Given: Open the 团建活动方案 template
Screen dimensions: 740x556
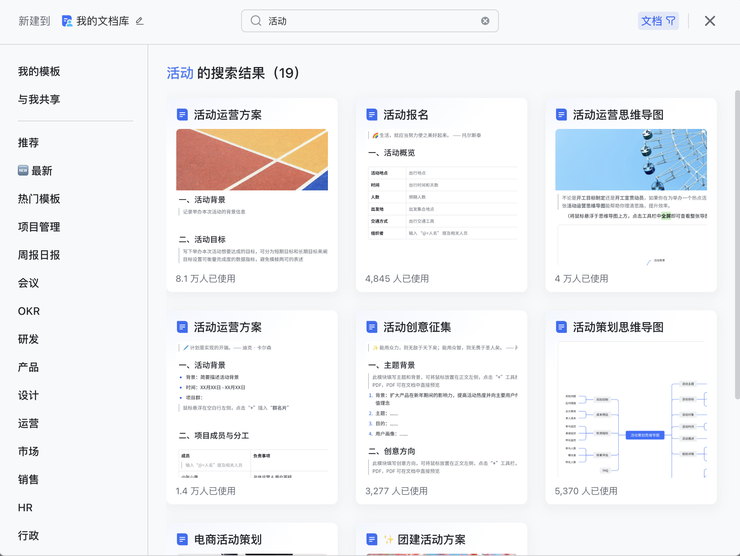Looking at the screenshot, I should click(431, 539).
